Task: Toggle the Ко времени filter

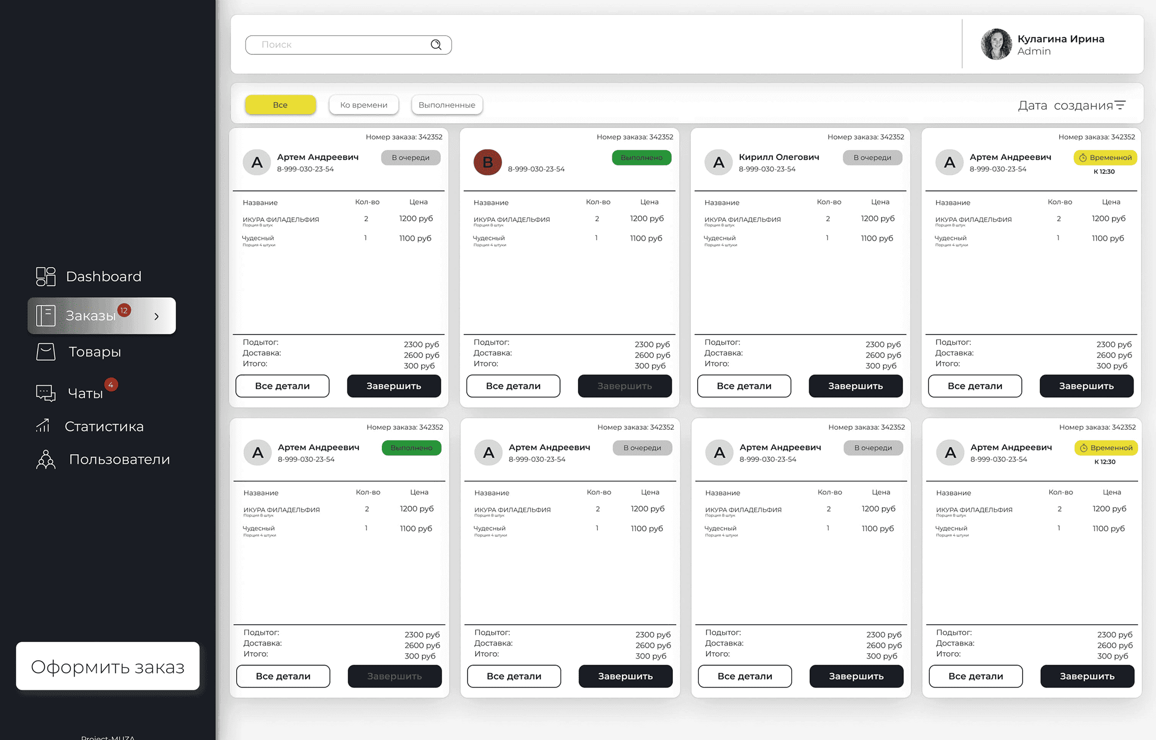Action: click(x=363, y=105)
